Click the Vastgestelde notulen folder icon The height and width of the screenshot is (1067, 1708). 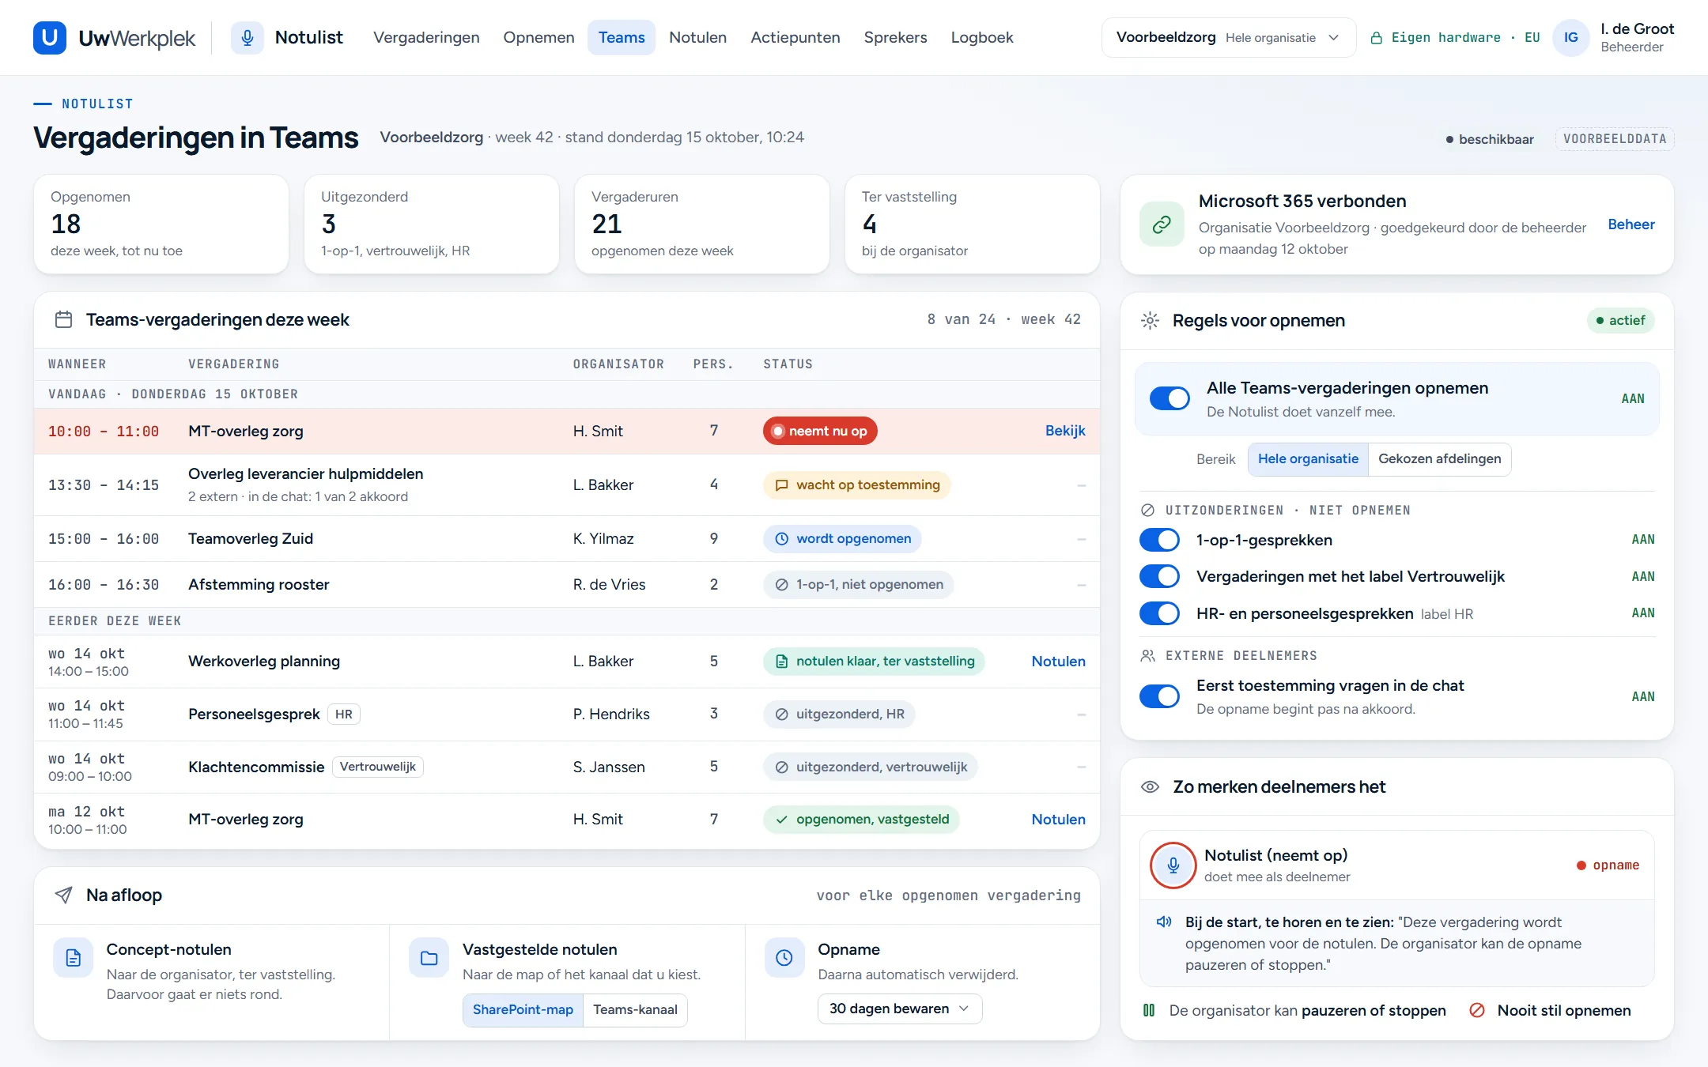pyautogui.click(x=429, y=958)
